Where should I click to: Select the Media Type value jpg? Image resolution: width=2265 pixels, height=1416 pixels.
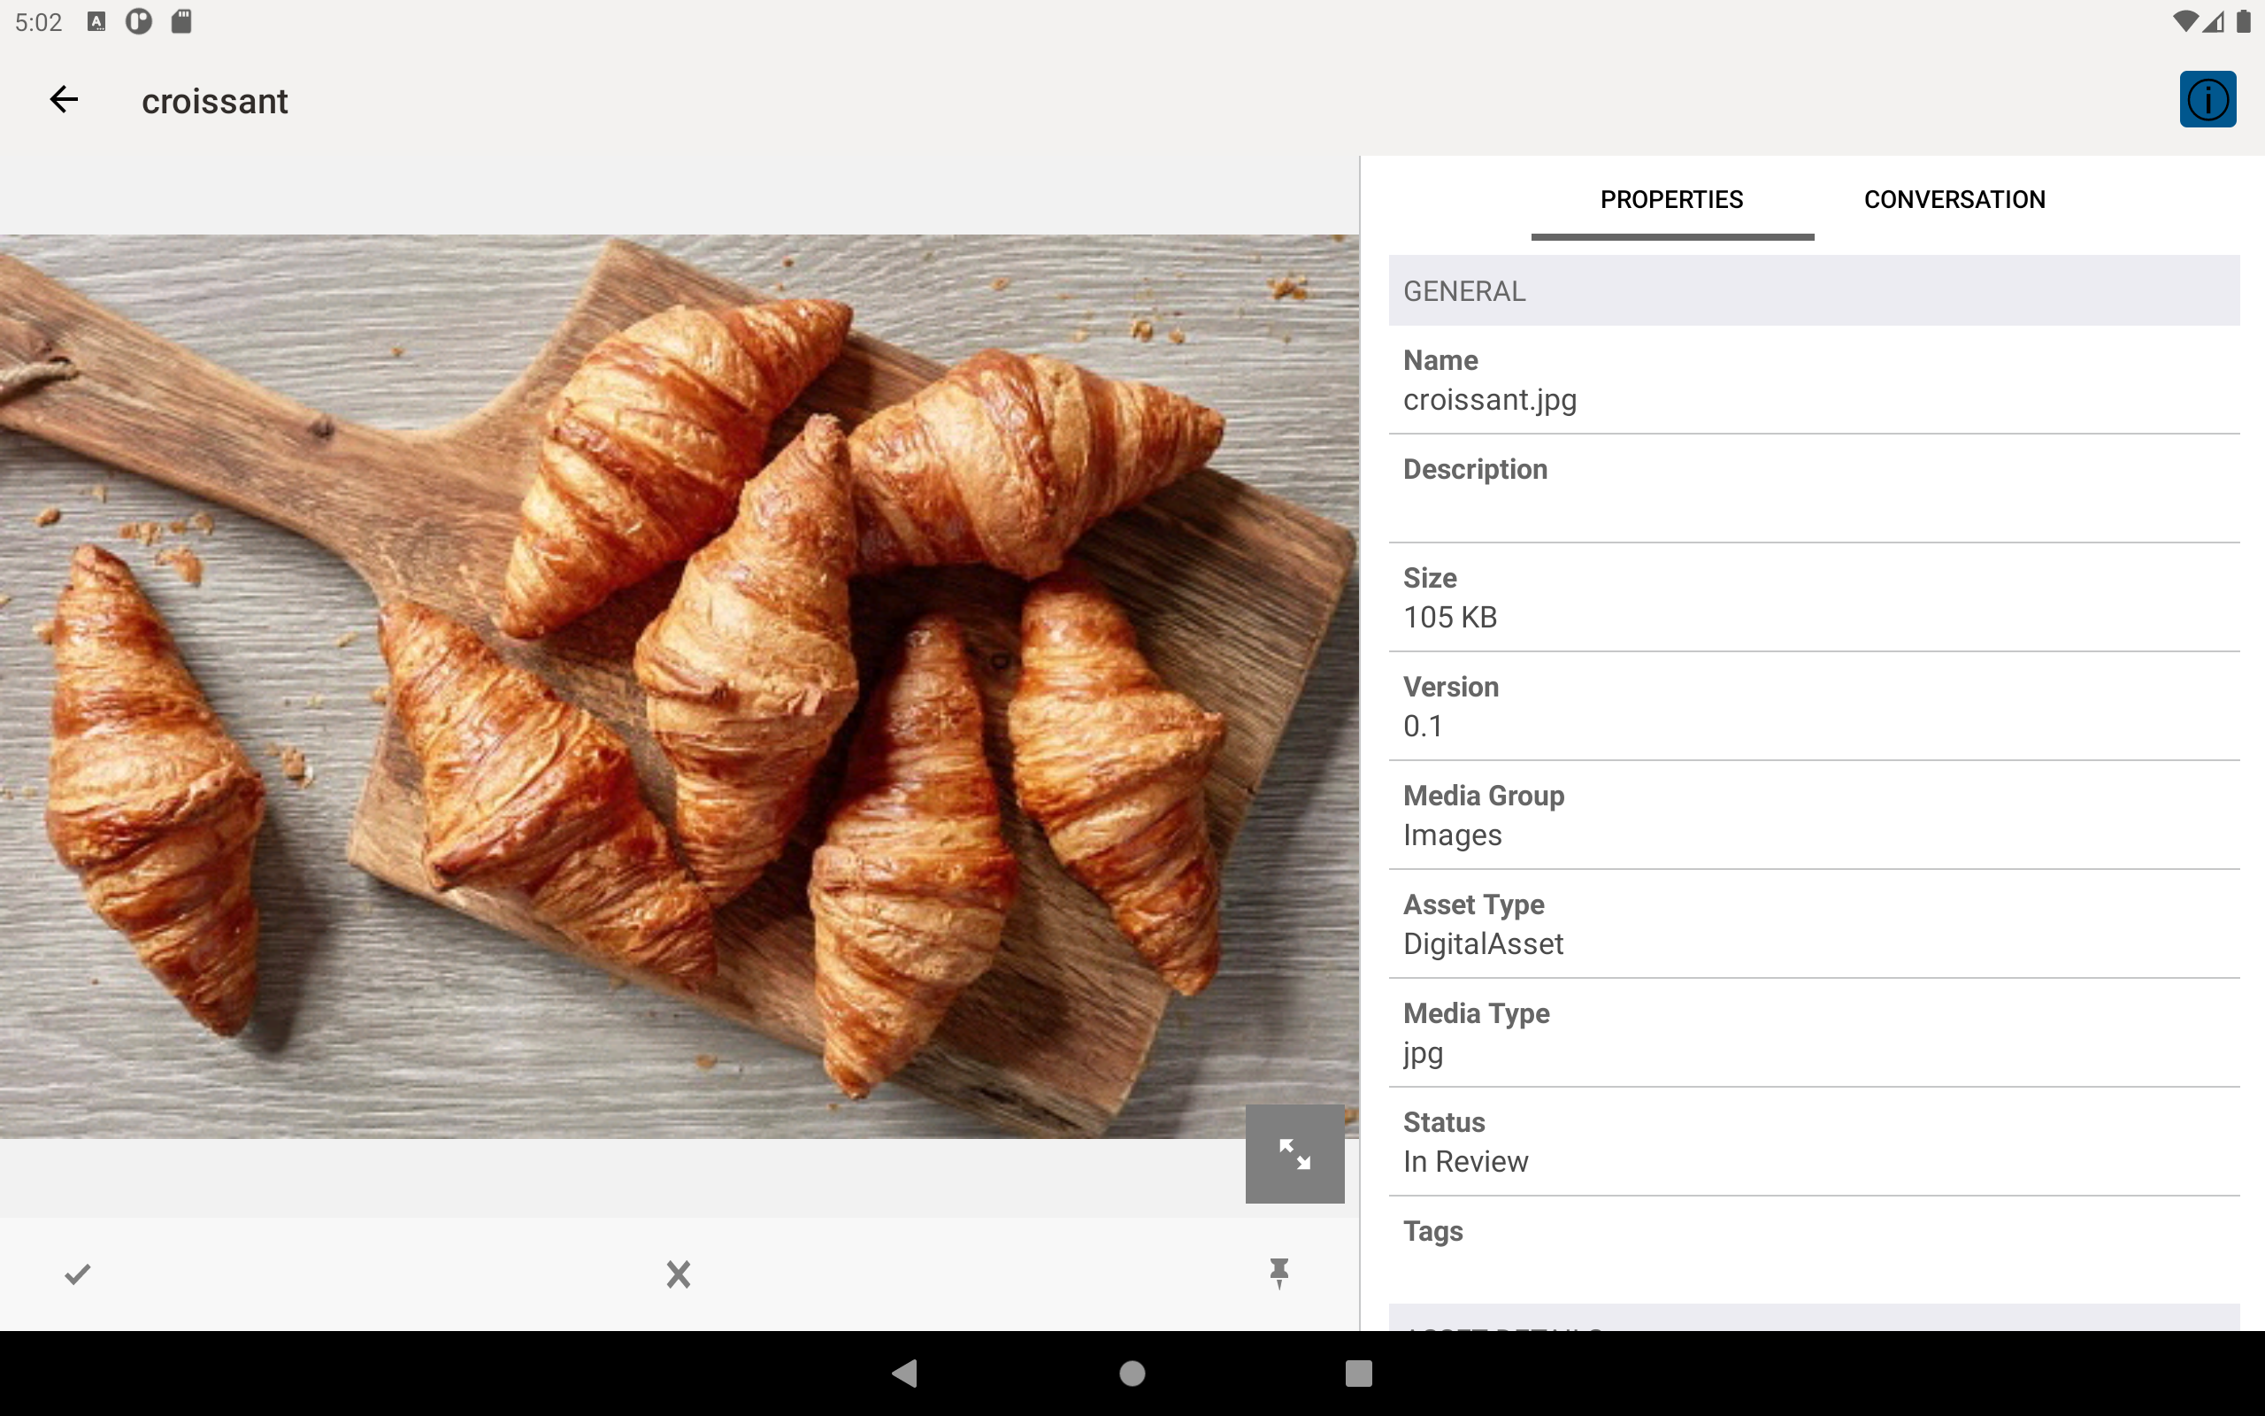(1423, 1055)
